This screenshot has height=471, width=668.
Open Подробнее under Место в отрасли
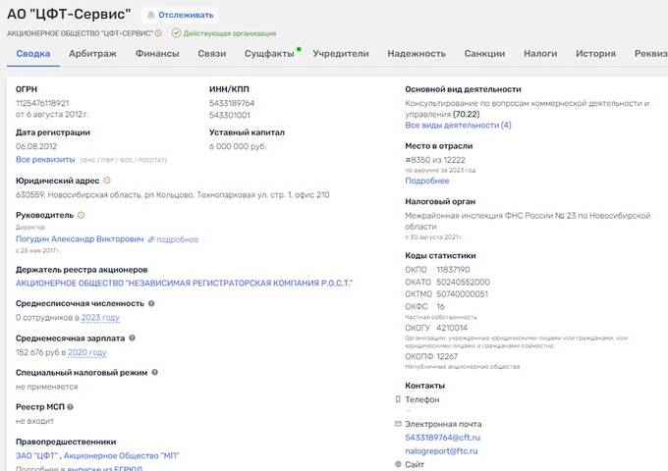[x=426, y=181]
